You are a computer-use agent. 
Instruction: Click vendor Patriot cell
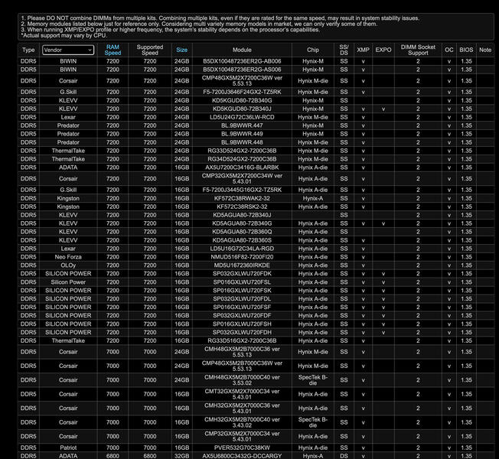(68, 448)
